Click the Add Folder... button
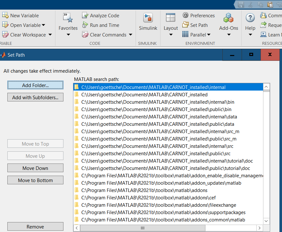This screenshot has height=232, width=282. click(35, 85)
